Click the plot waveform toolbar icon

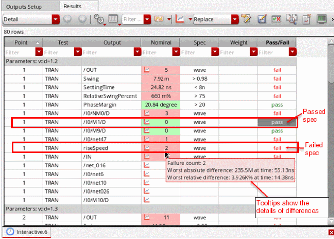coord(180,19)
